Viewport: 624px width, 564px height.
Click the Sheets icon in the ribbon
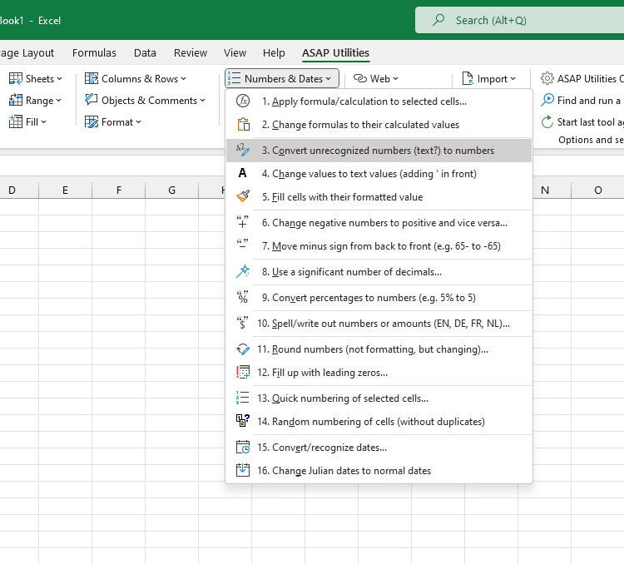(x=16, y=78)
